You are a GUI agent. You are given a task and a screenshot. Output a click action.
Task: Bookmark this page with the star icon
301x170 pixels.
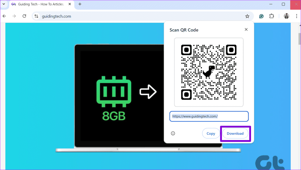[x=247, y=16]
